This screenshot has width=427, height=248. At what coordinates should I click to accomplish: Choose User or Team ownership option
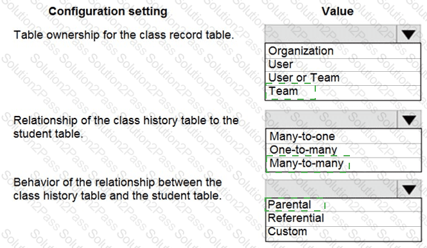pos(343,78)
